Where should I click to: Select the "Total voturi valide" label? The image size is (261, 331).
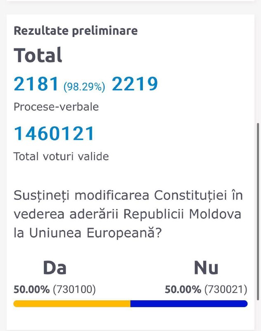[61, 156]
